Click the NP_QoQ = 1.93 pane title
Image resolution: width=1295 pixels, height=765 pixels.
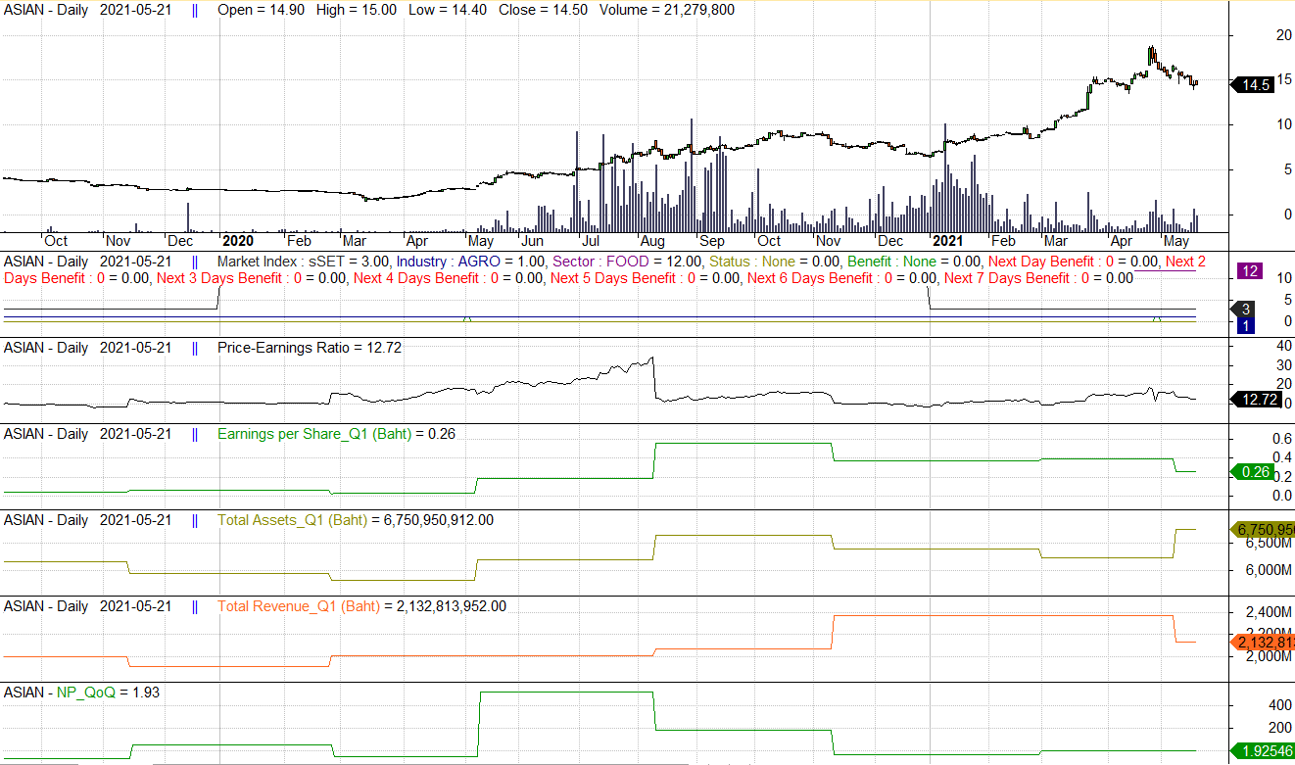tap(108, 693)
